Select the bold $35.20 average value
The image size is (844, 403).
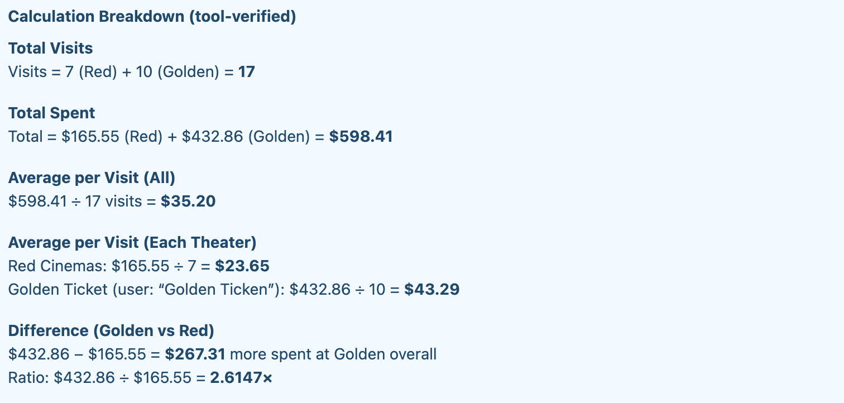coord(188,201)
